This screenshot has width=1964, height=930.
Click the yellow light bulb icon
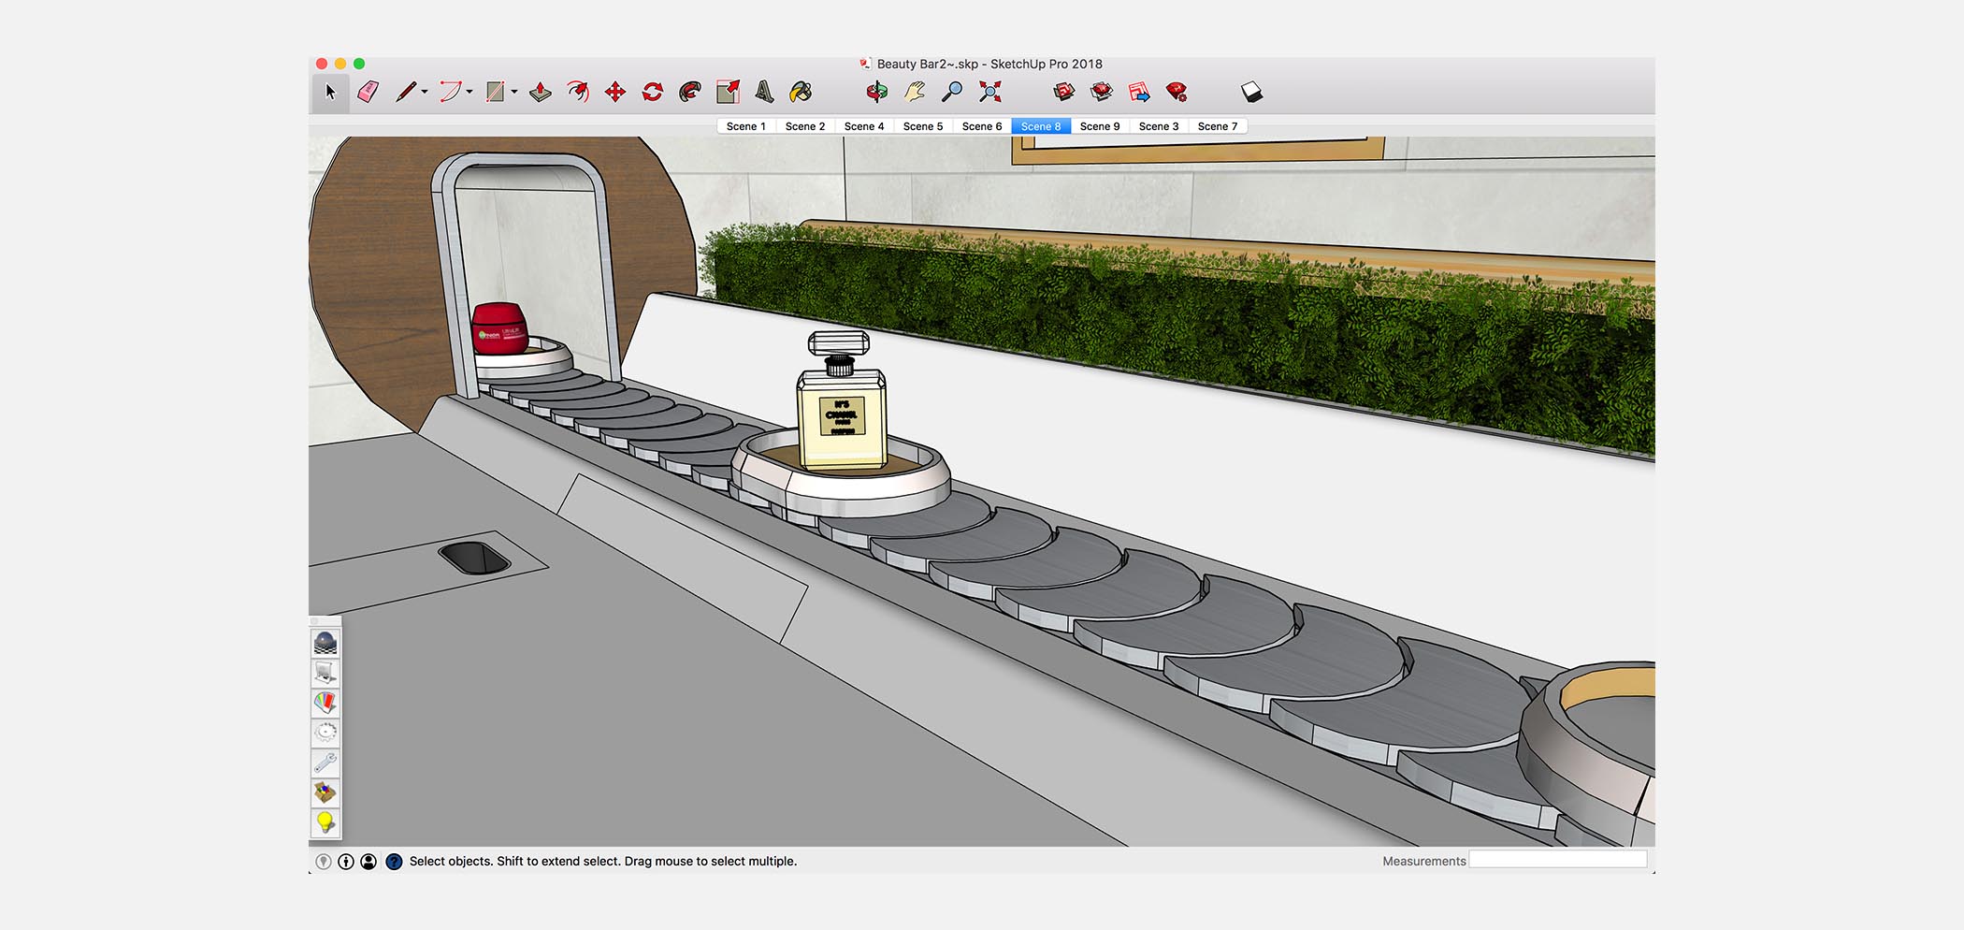325,822
